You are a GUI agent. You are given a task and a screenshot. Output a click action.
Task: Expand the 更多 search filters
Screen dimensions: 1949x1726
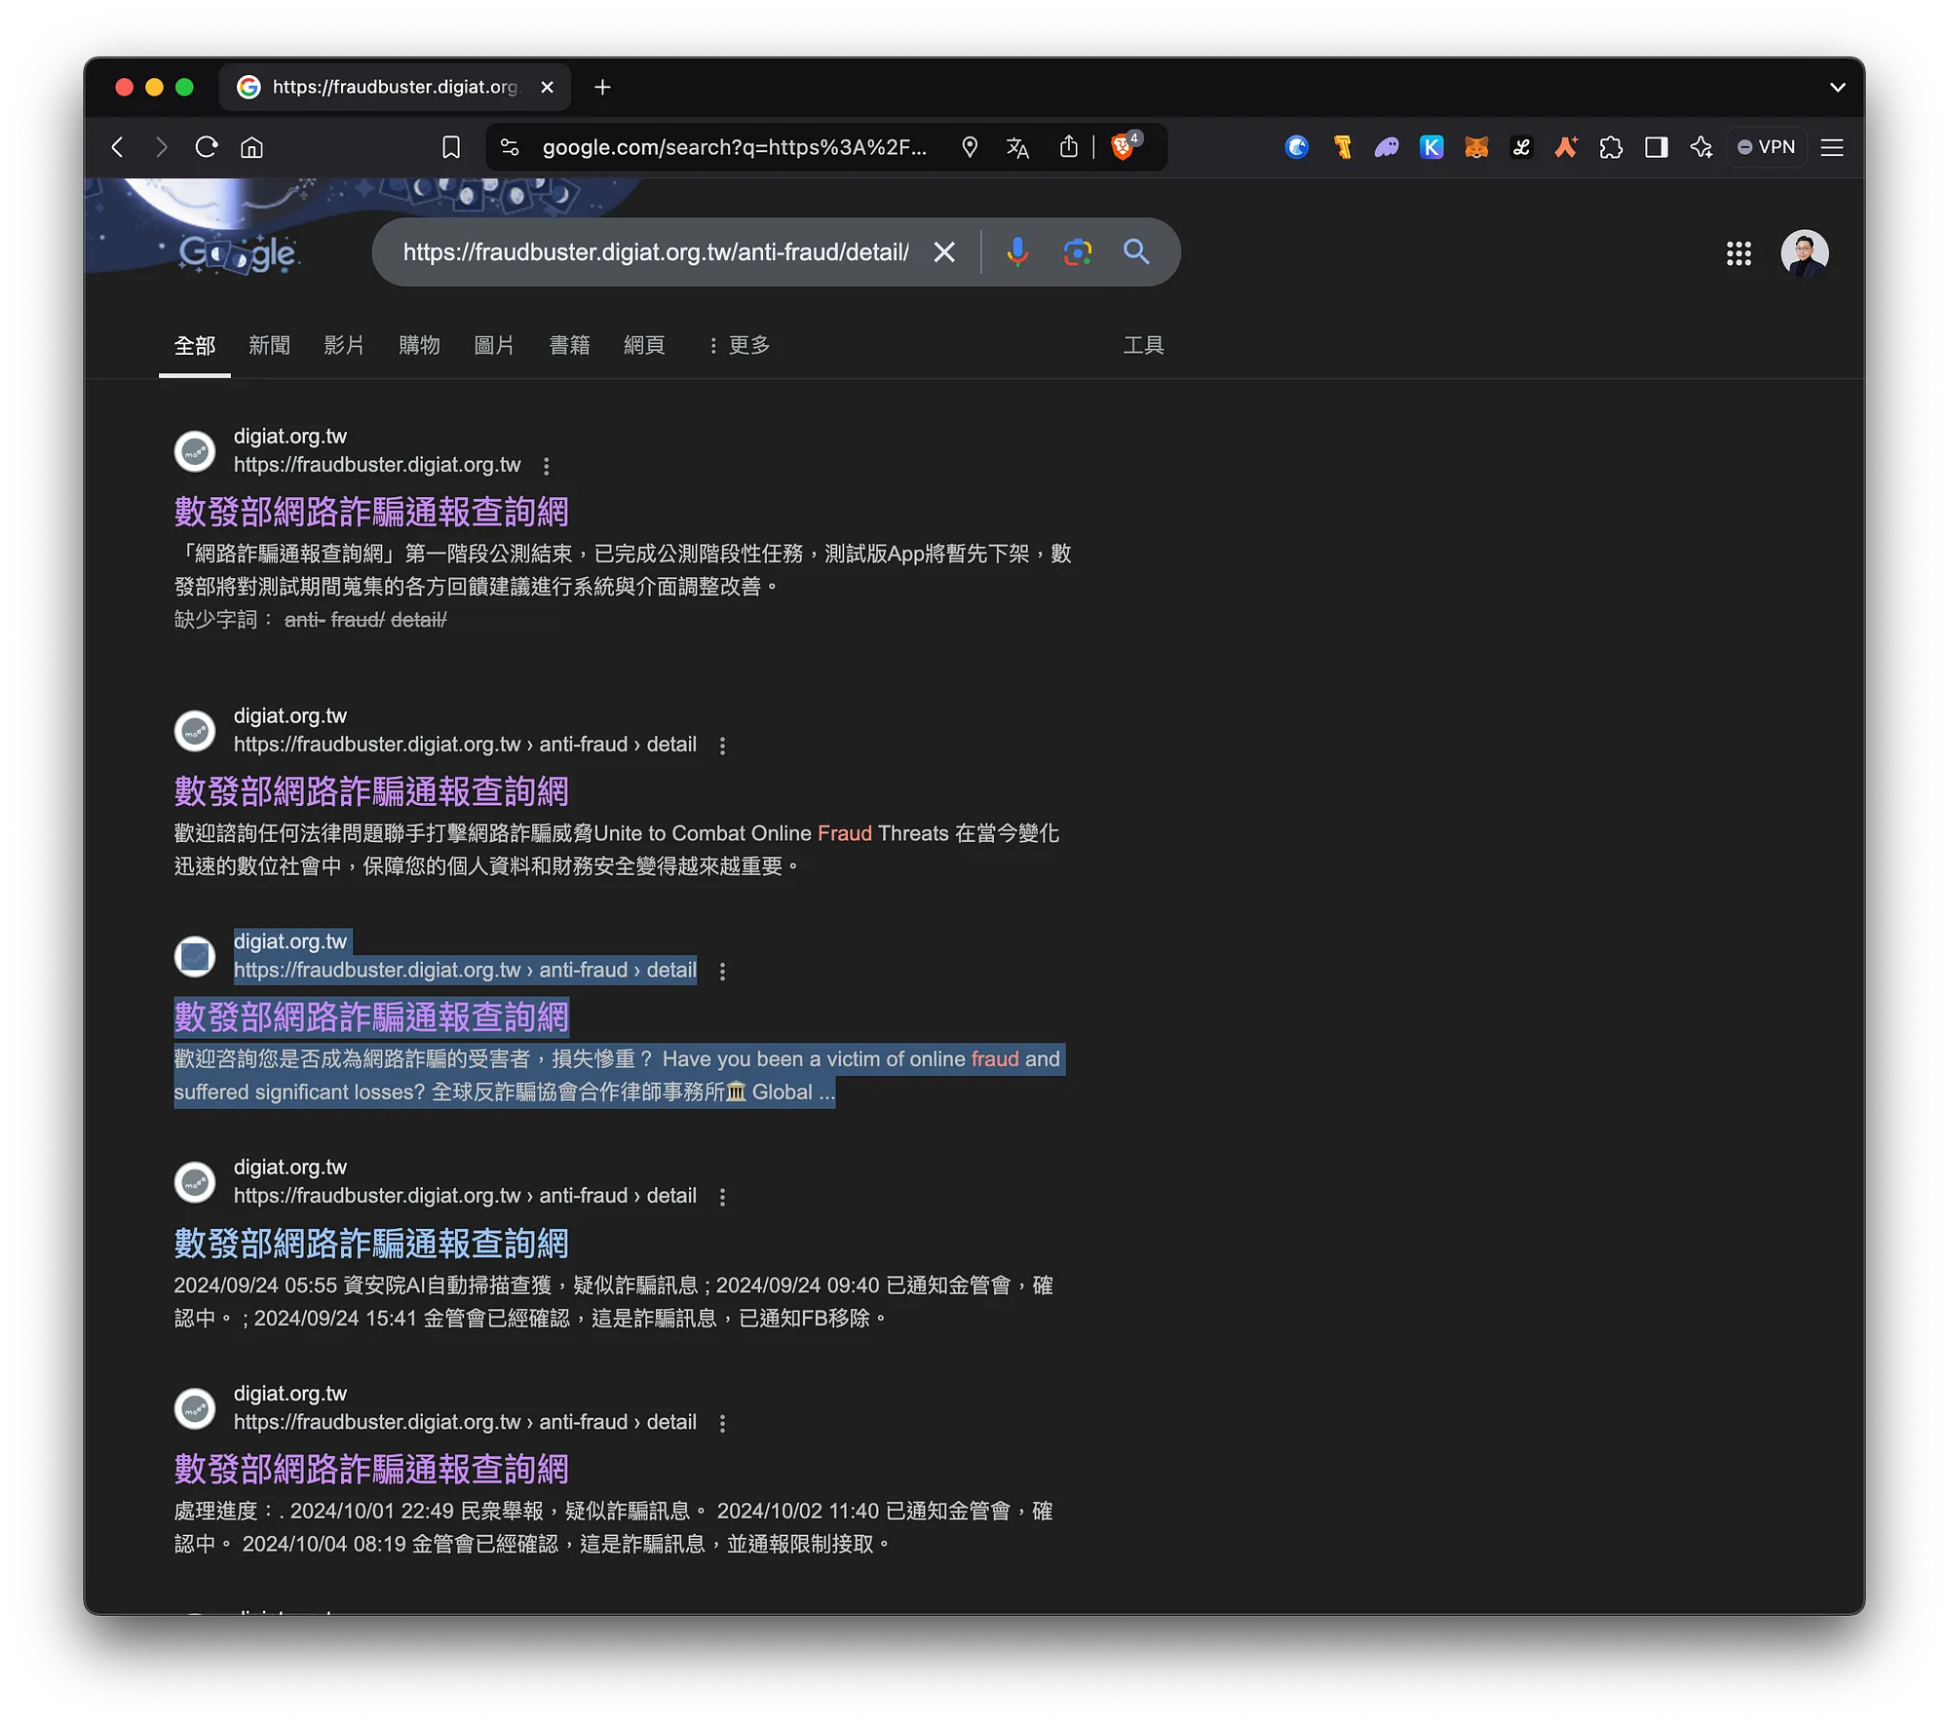[x=739, y=345]
